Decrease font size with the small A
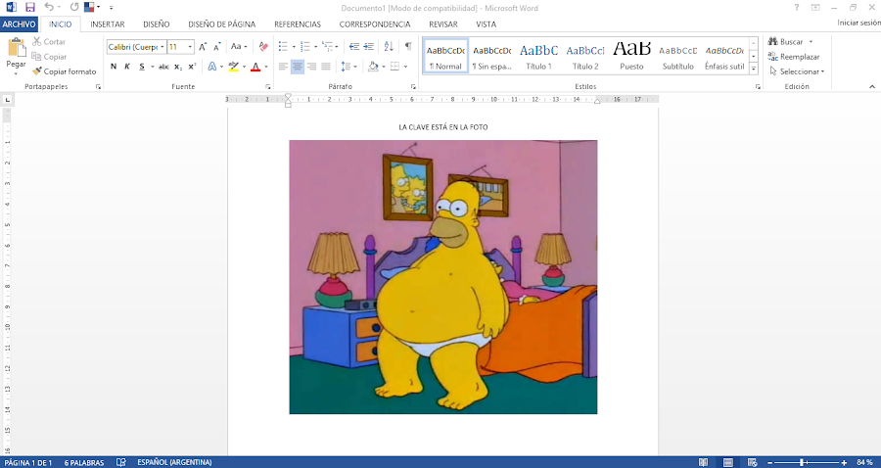The height and width of the screenshot is (468, 881). [x=217, y=47]
